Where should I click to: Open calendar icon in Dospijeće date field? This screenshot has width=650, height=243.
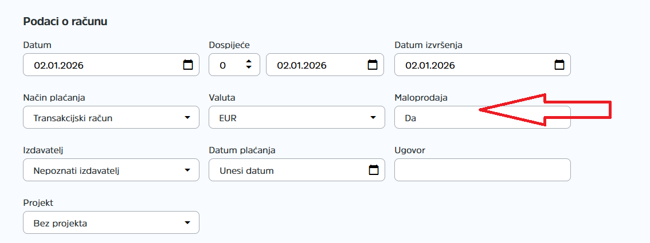(x=373, y=65)
